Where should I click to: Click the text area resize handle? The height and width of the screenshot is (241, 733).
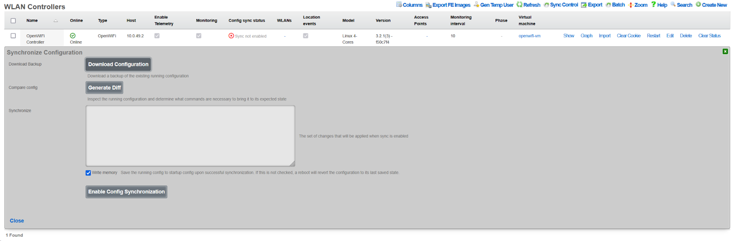[x=292, y=164]
